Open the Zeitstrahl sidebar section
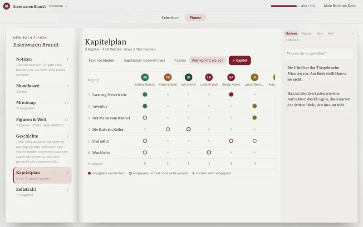 [42, 192]
